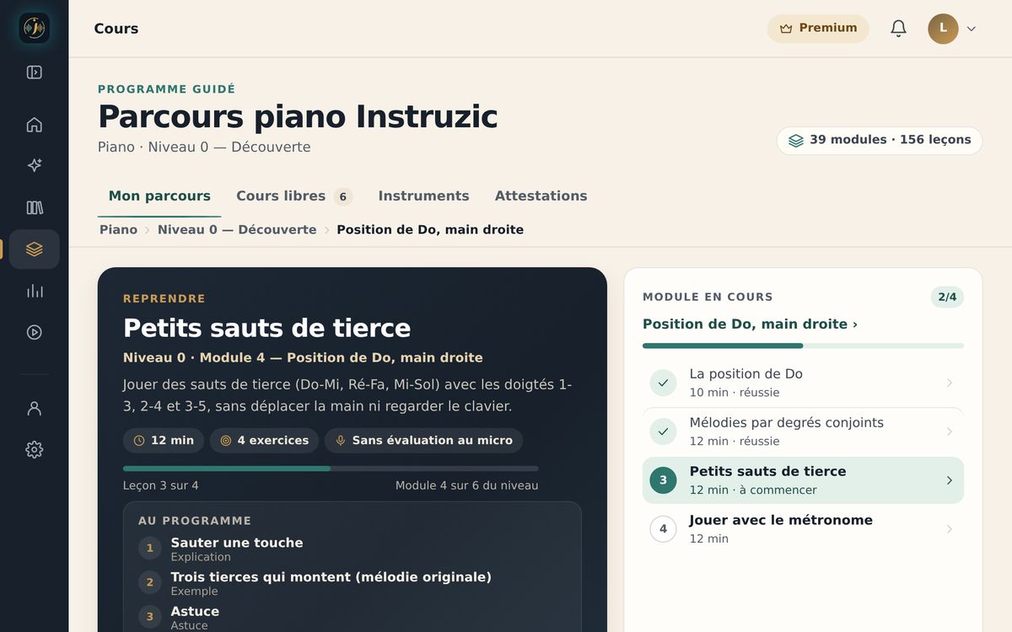Screen dimensions: 1012x632
Task: Click the module progress bar under Position de Do
Action: [x=803, y=345]
